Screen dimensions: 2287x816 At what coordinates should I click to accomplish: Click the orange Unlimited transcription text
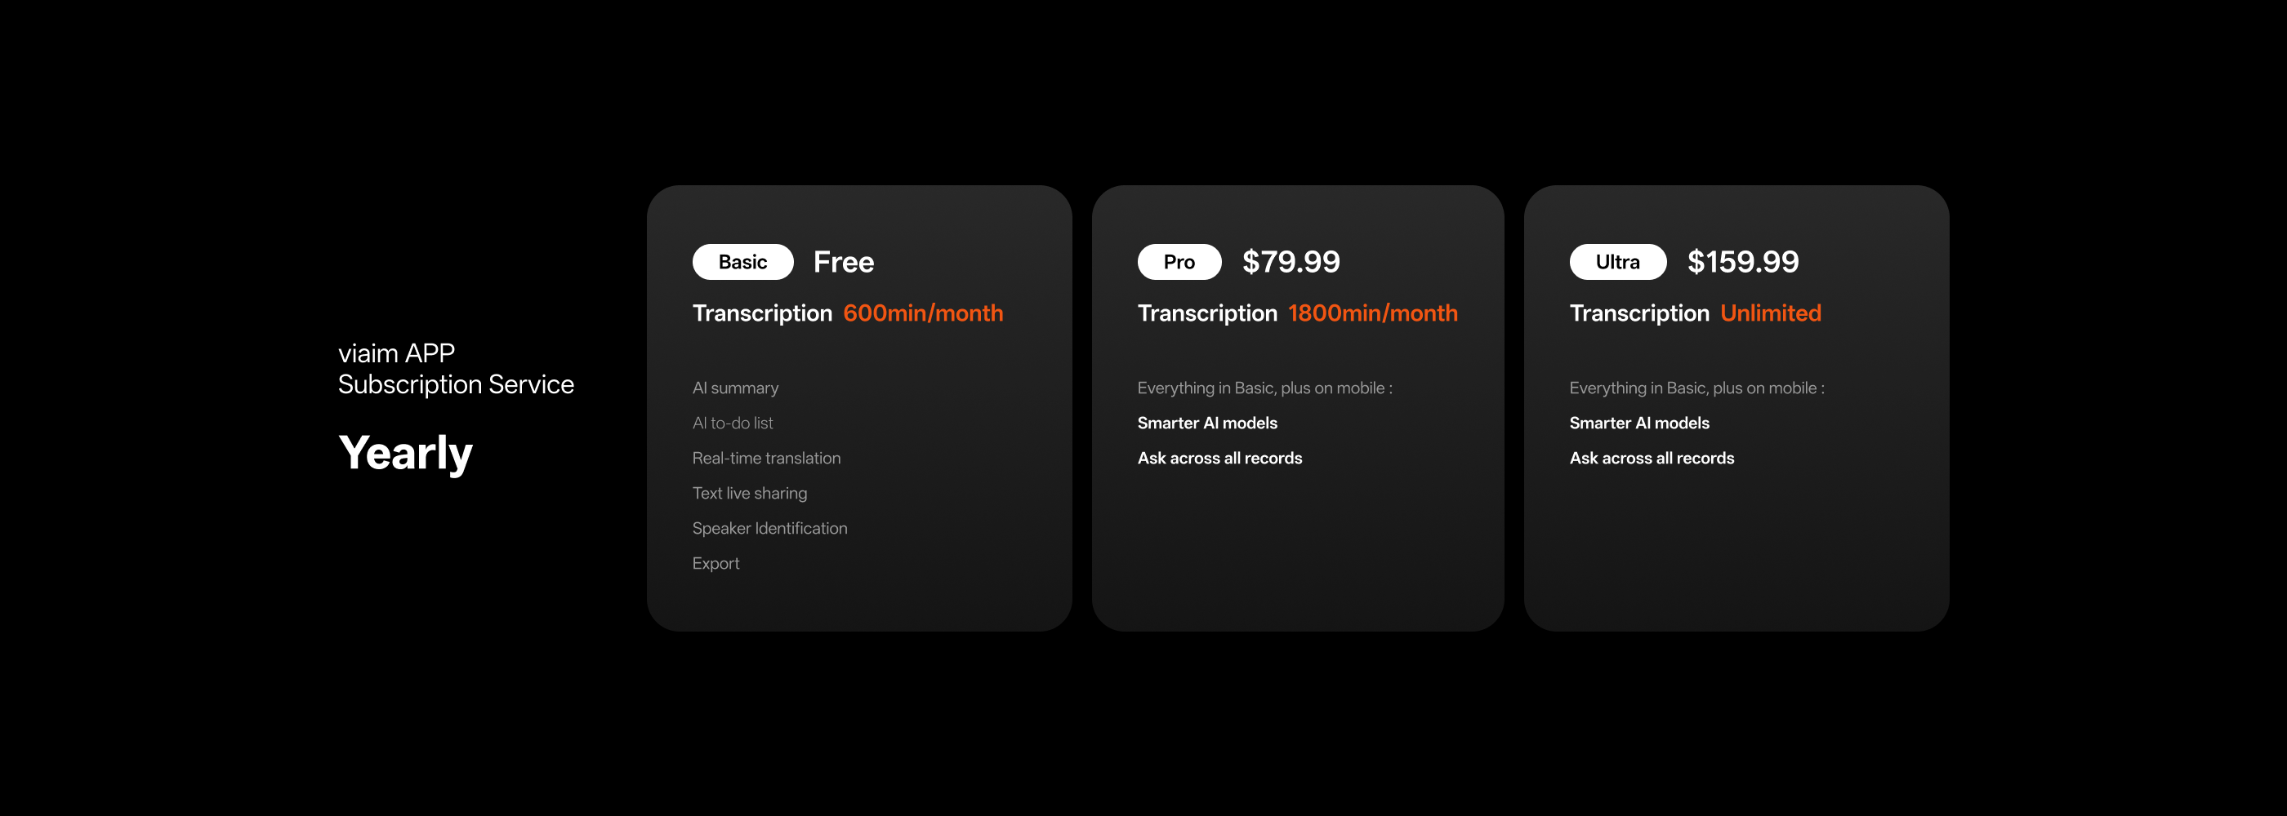1770,313
